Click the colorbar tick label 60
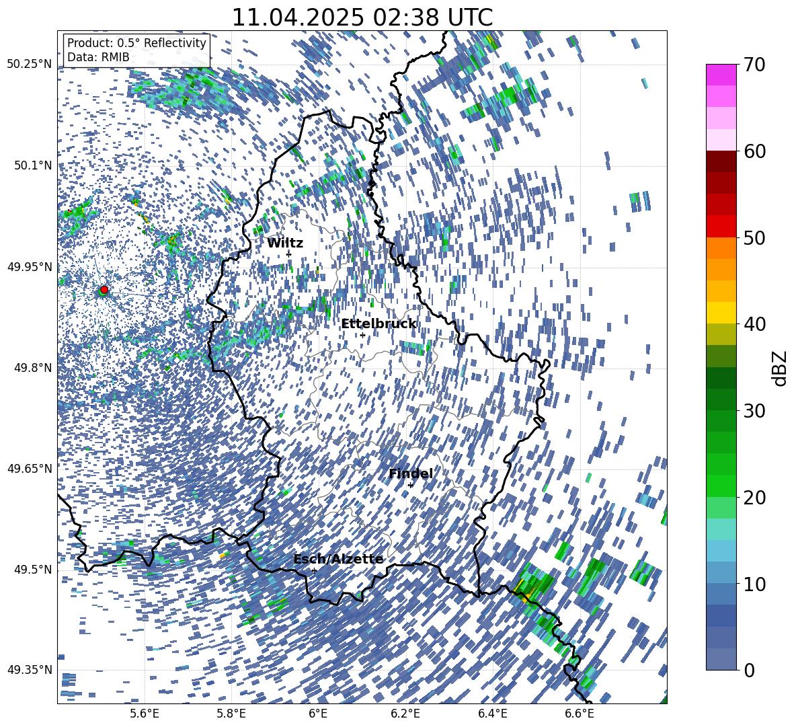The width and height of the screenshot is (796, 727). [754, 151]
